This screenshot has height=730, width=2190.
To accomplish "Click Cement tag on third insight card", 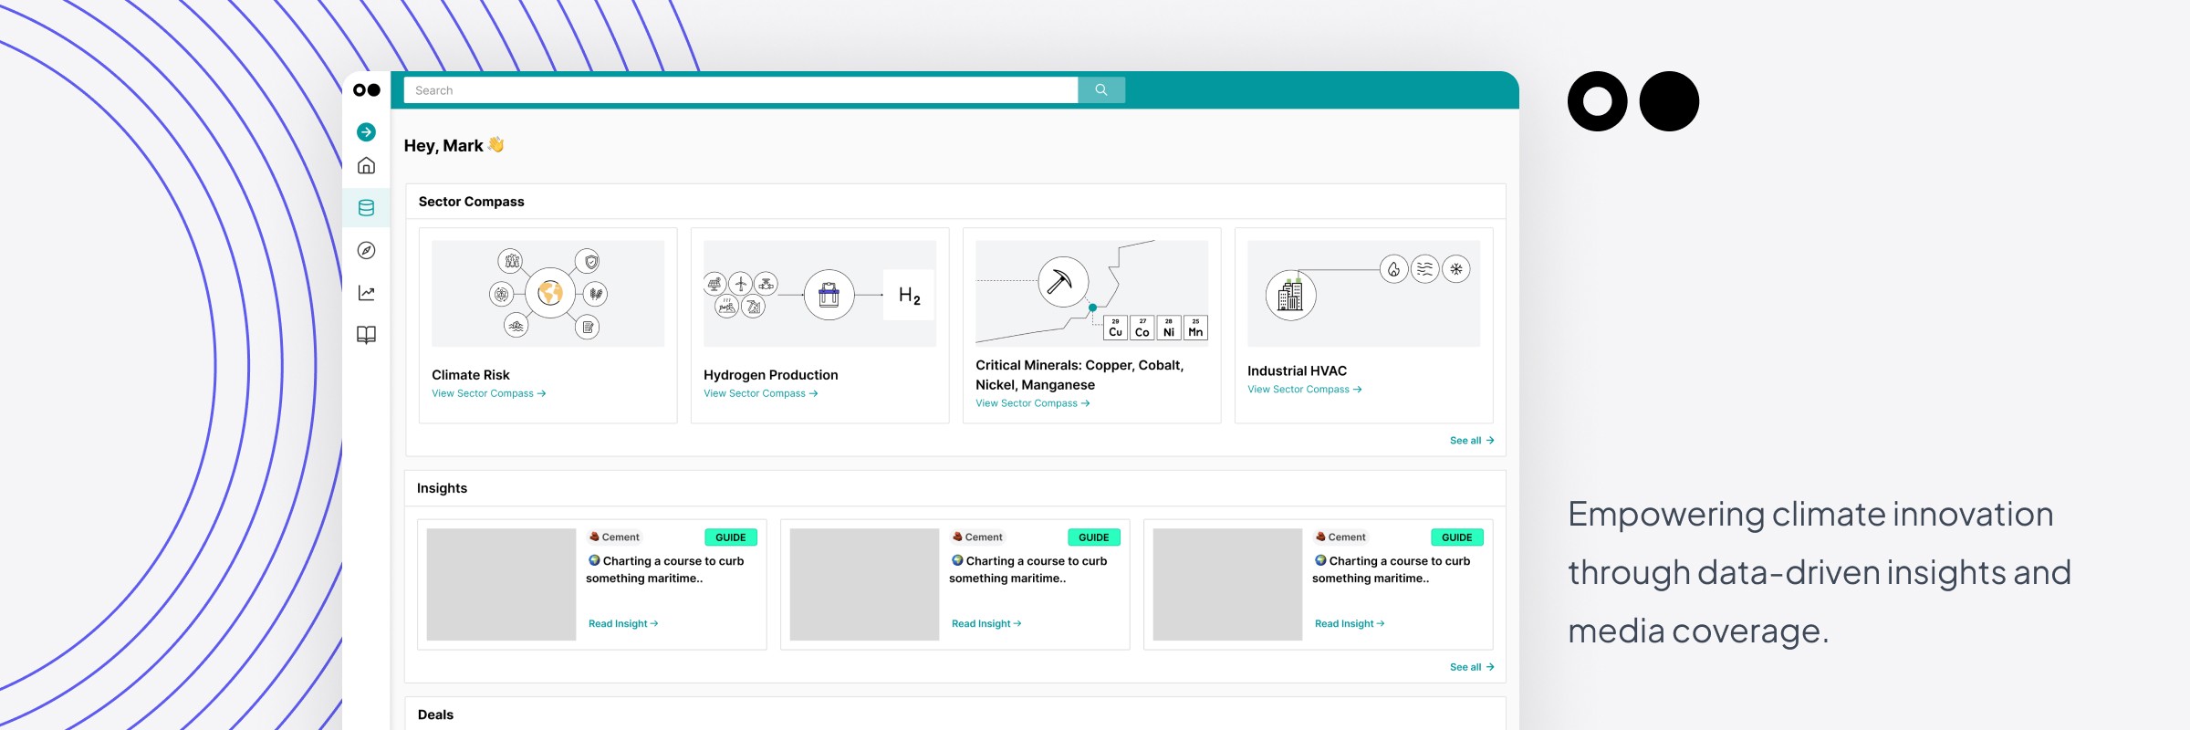I will 1340,537.
